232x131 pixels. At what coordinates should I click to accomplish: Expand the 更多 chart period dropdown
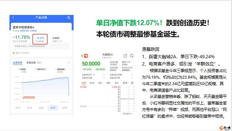tap(125, 83)
